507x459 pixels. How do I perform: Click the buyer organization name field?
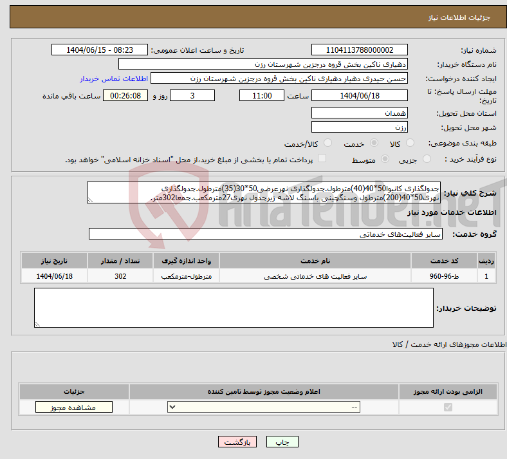point(263,64)
